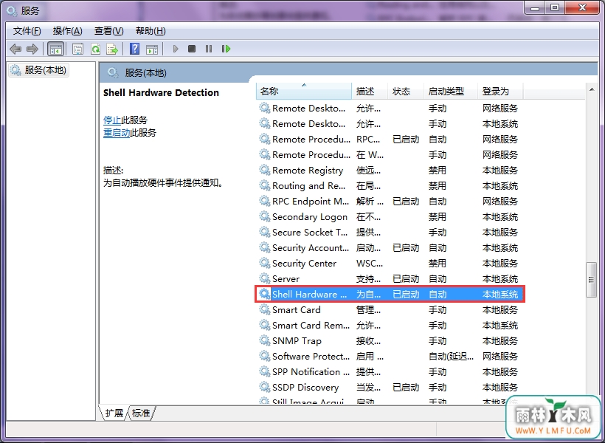Click the gear icon beside SPP Notification

pyautogui.click(x=264, y=371)
